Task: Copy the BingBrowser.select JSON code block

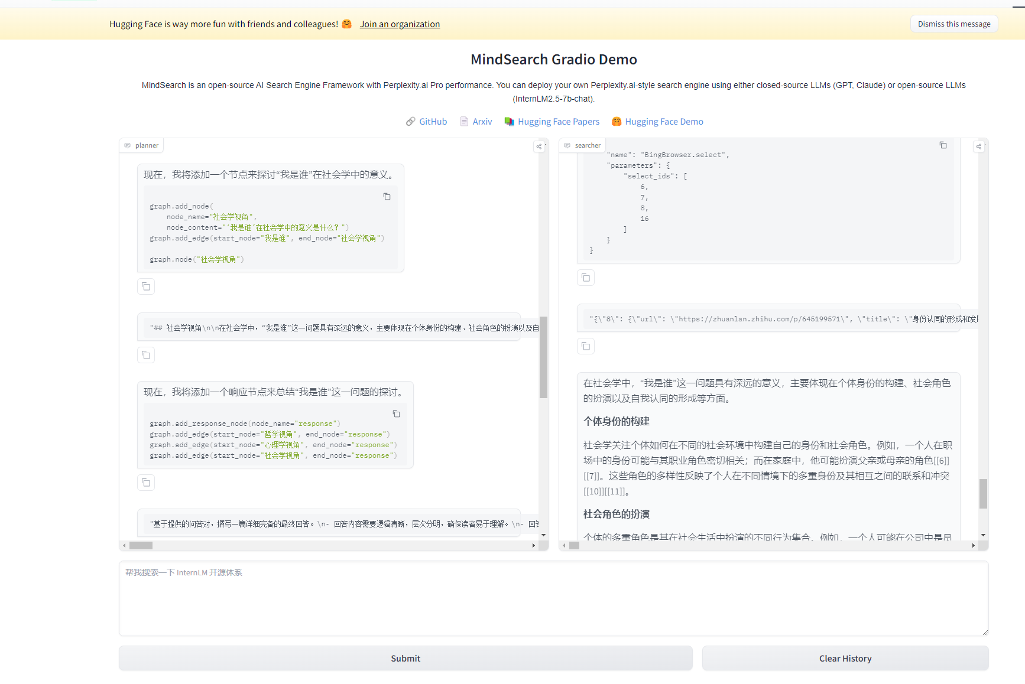Action: click(943, 145)
